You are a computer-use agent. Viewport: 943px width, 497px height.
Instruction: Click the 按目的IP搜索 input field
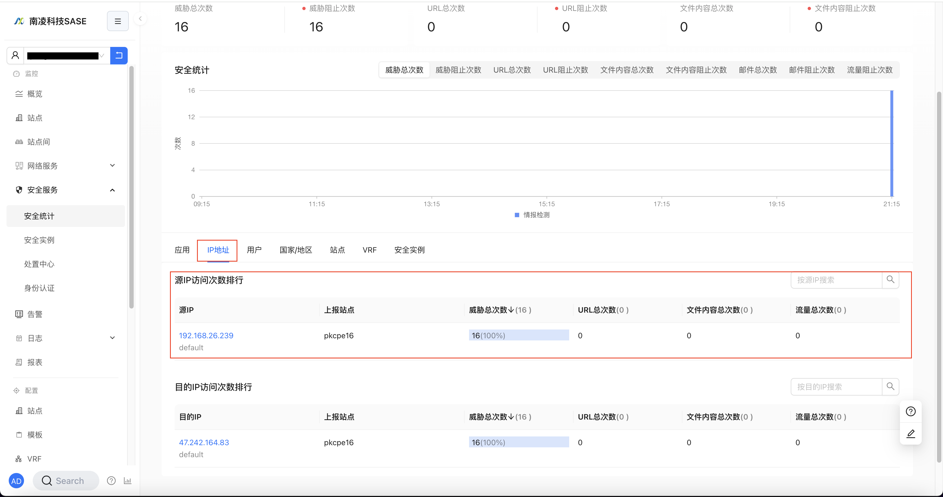point(836,387)
